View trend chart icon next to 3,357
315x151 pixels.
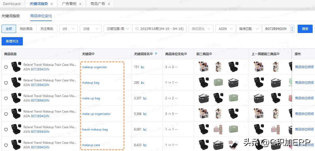click(146, 98)
